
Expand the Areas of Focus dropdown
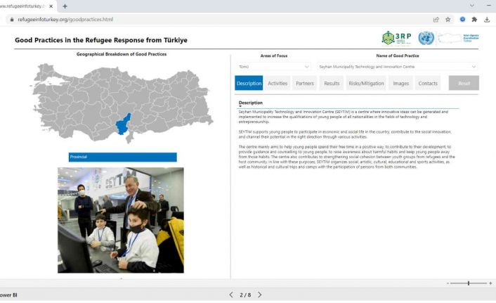click(307, 67)
